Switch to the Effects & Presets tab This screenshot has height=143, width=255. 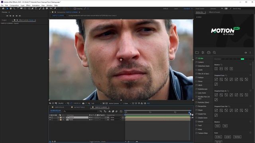214,12
